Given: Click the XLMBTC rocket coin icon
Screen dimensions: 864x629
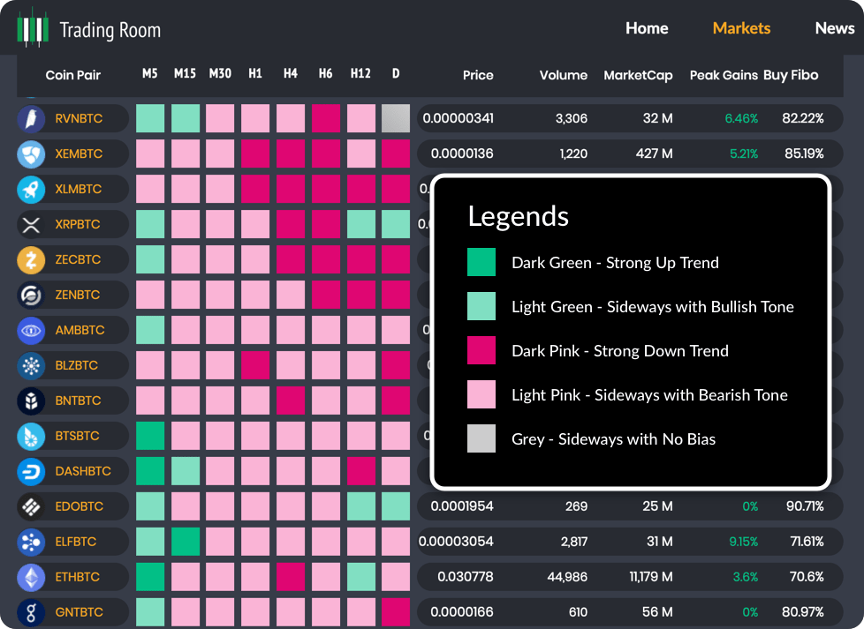Looking at the screenshot, I should 31,189.
